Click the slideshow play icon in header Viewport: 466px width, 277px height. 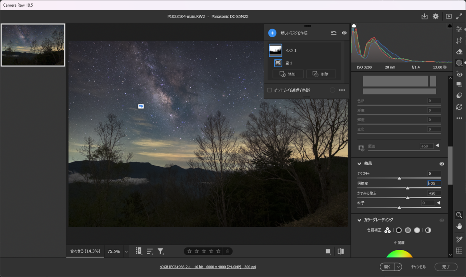[449, 16]
